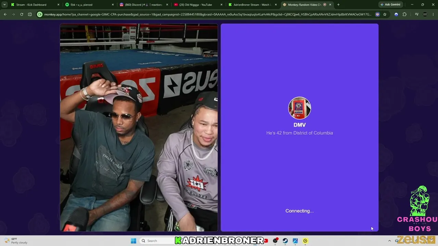Click the Connecting... status text

point(299,211)
